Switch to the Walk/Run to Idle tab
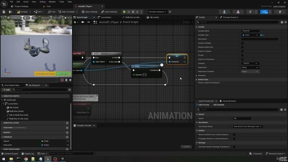The image size is (288, 162). 131,17
